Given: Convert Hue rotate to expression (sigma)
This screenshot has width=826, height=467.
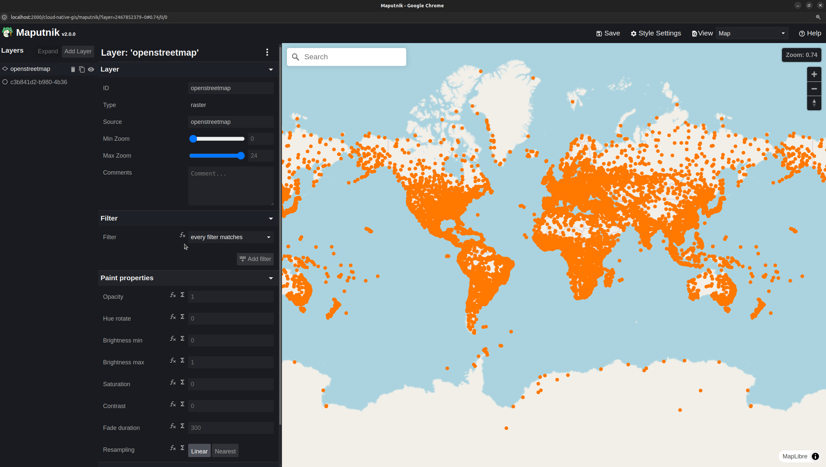Looking at the screenshot, I should (x=182, y=317).
